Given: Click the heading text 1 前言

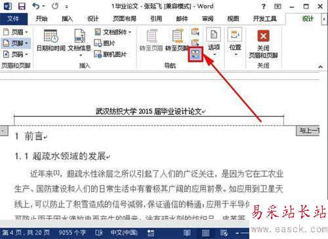Looking at the screenshot, I should 29,136.
